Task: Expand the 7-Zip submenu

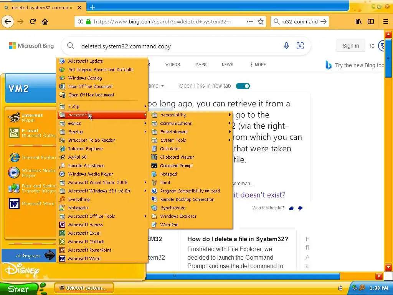Action: point(102,107)
